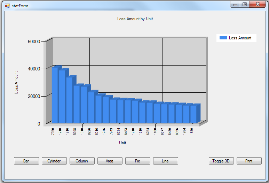Click the x-axis label 1716
269x183 pixels.
(67, 131)
